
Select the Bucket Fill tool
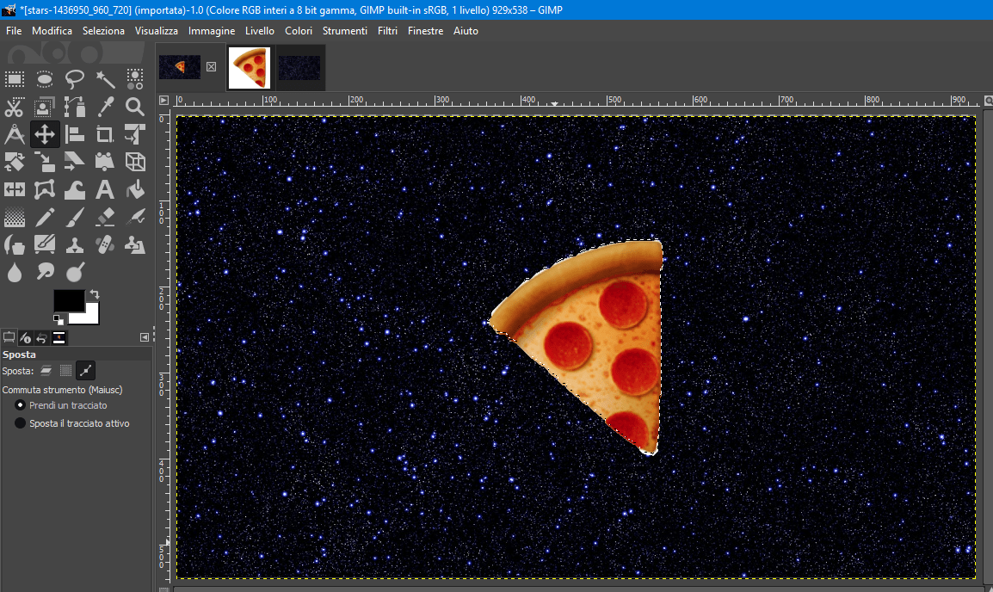tap(135, 189)
